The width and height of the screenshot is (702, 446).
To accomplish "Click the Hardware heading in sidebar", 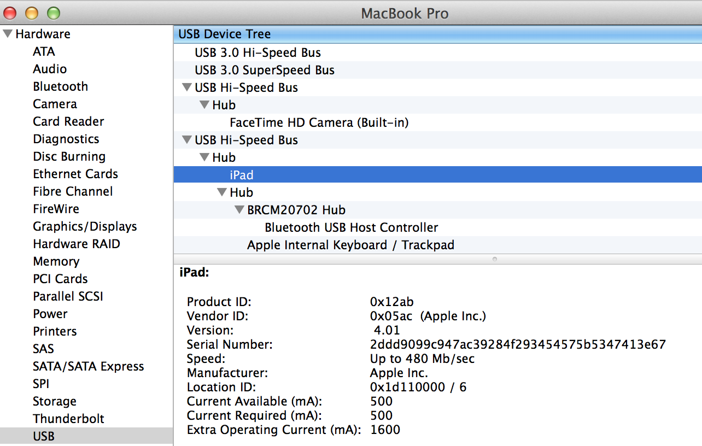I will (43, 34).
